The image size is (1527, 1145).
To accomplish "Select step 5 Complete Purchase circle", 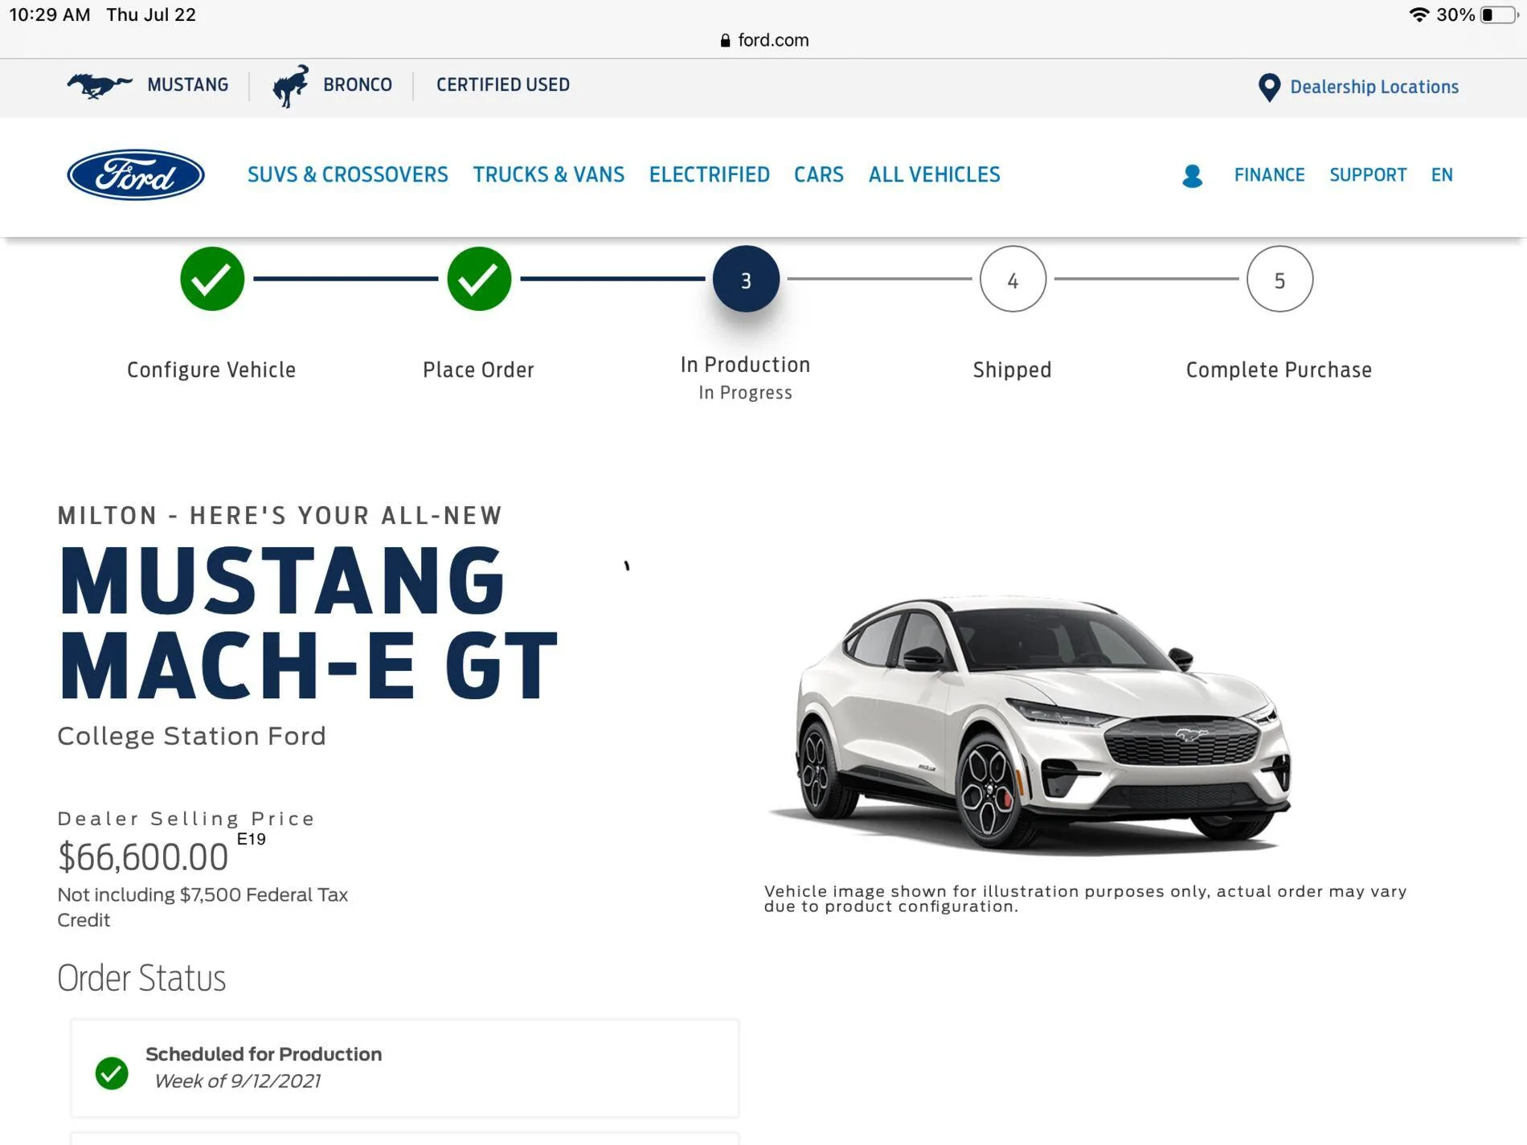I will (1279, 279).
